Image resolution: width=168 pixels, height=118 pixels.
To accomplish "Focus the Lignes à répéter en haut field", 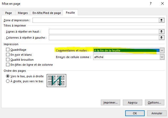I will click(104, 32).
